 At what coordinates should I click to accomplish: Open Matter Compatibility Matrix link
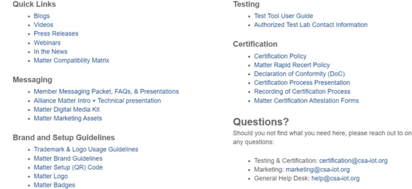(x=71, y=61)
